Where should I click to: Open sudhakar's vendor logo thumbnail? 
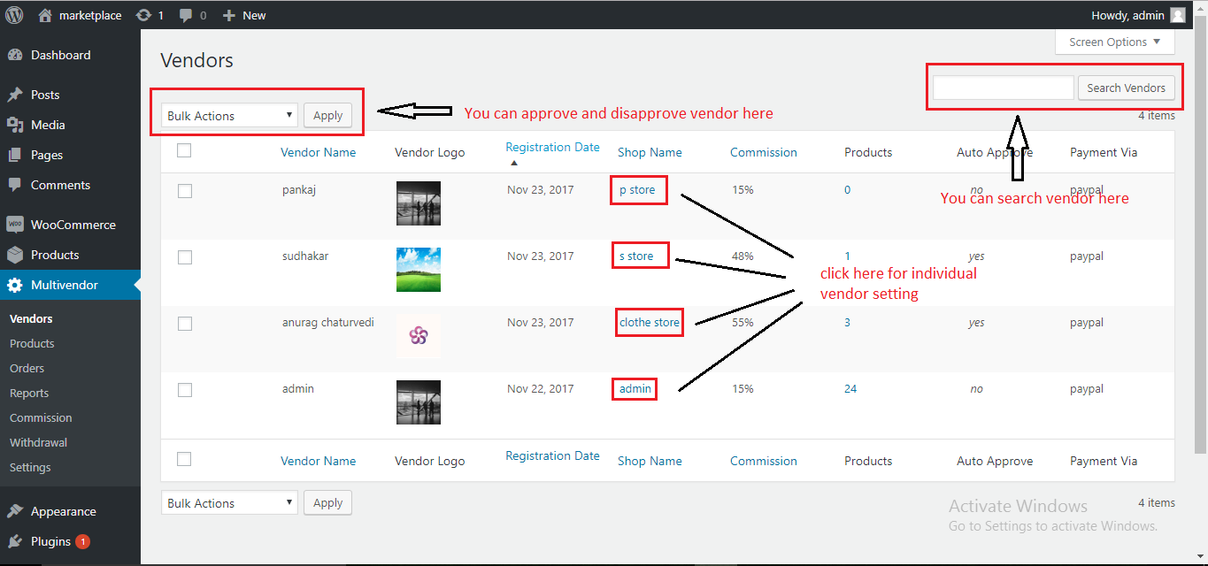(419, 270)
